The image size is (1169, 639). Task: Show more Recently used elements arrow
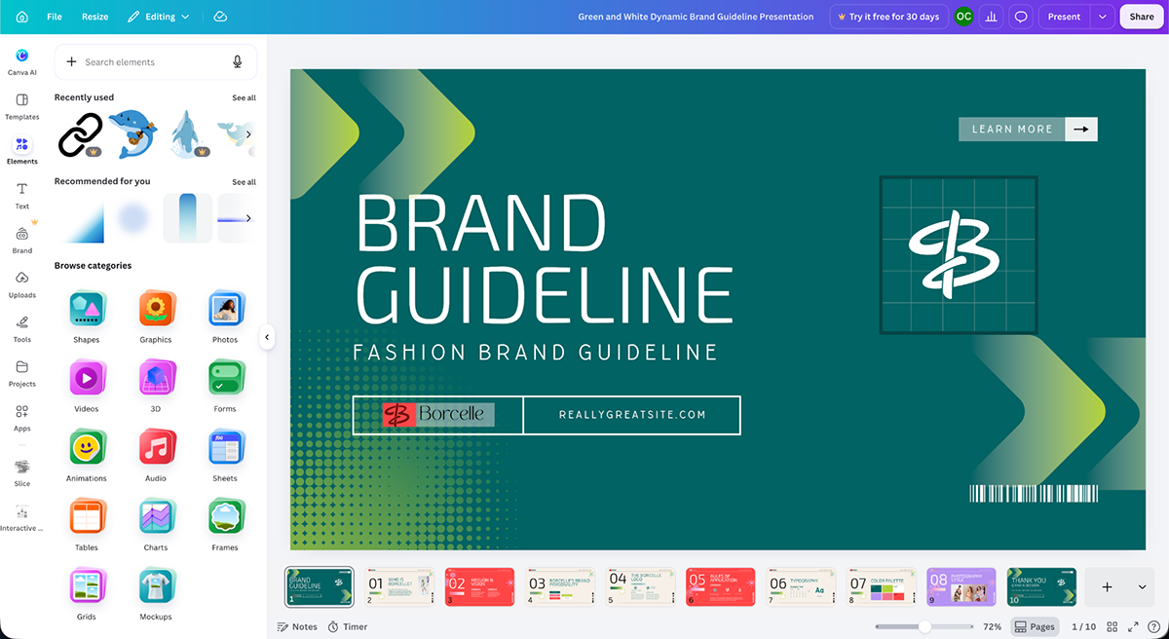pos(247,134)
